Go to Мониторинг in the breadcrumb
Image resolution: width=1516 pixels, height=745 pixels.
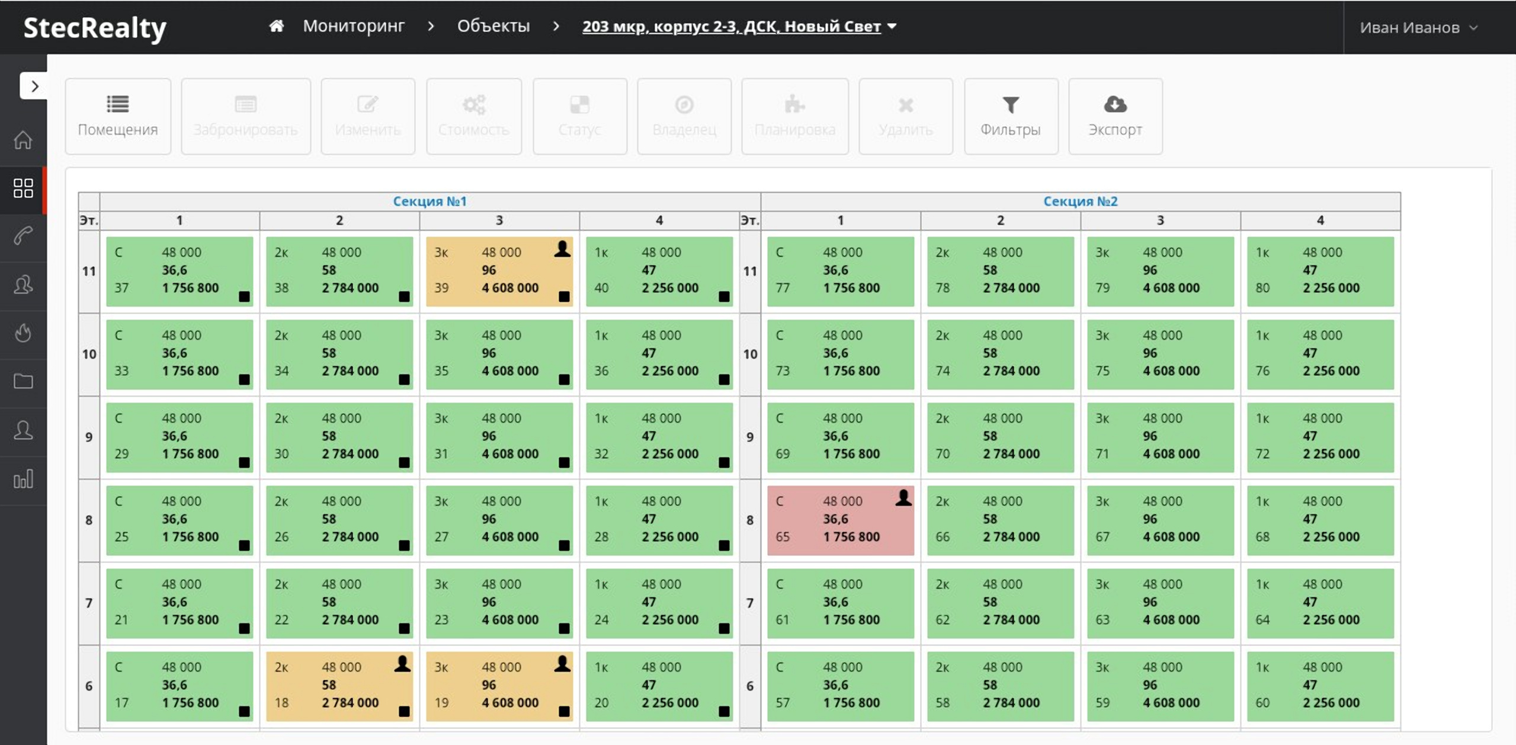click(354, 26)
